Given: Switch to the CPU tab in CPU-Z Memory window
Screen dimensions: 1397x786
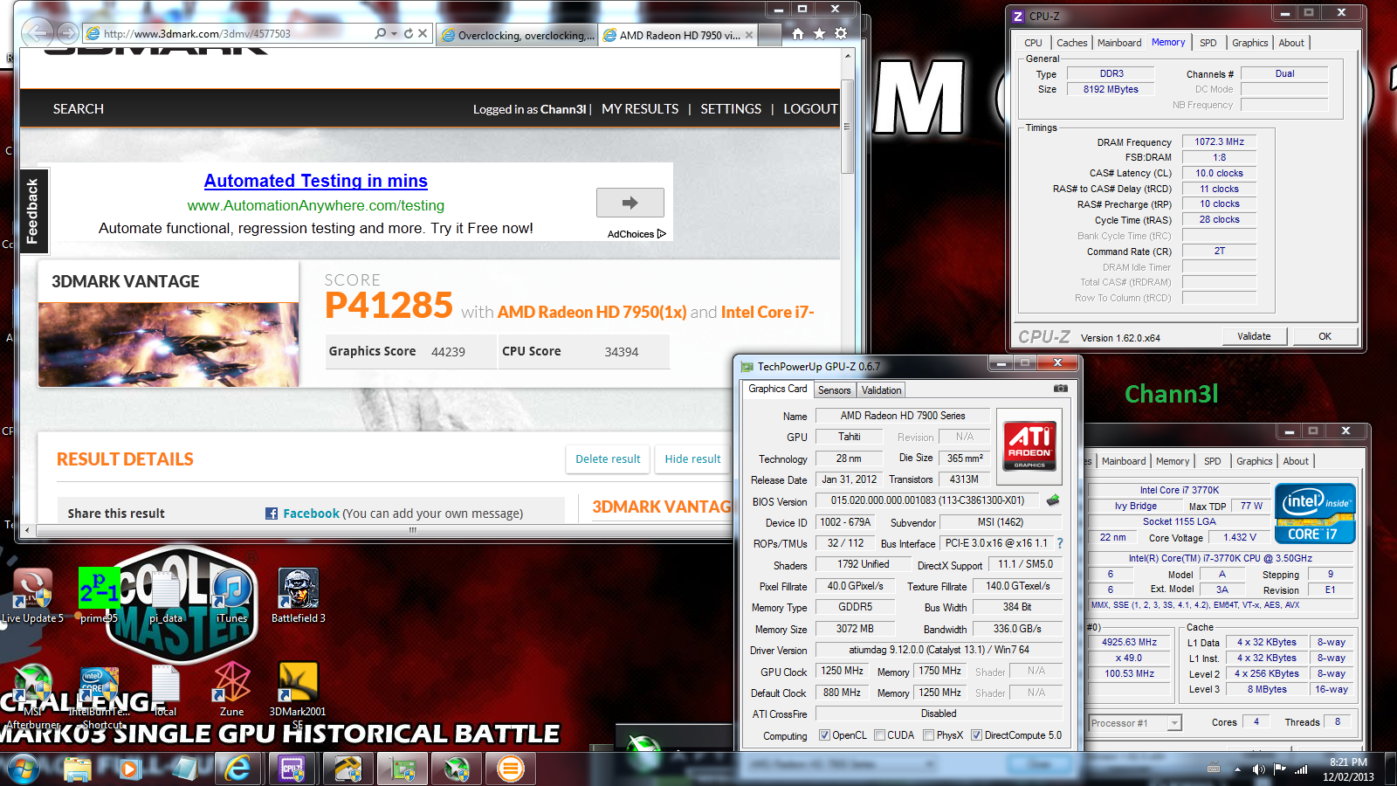Looking at the screenshot, I should point(1033,43).
